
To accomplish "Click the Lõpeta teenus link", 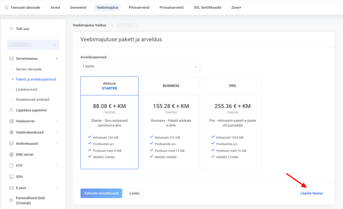I will point(312,193).
